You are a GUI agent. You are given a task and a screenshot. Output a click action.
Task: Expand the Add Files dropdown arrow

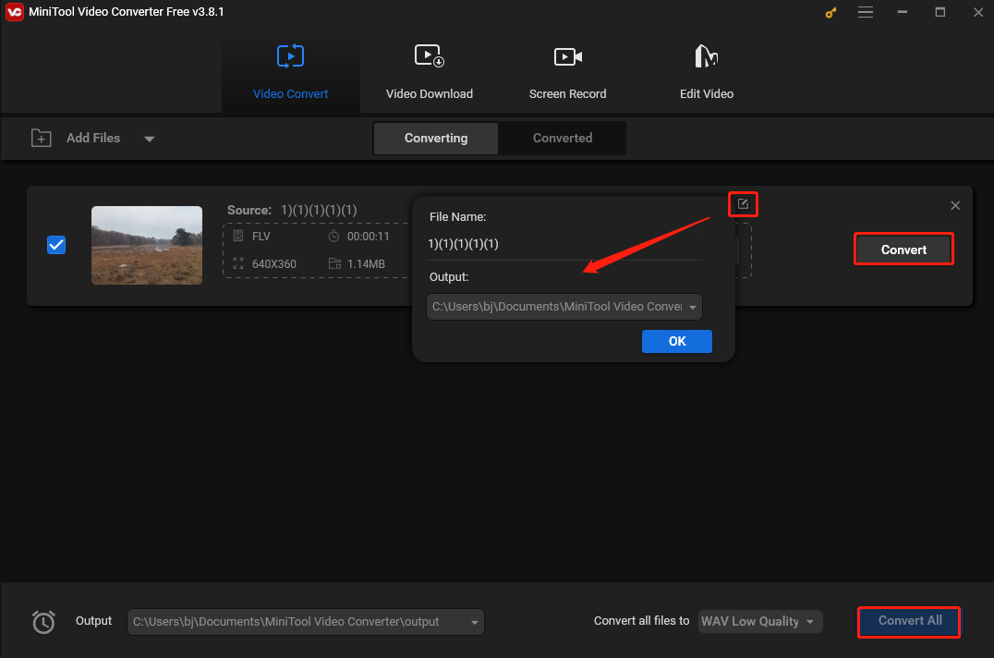150,139
